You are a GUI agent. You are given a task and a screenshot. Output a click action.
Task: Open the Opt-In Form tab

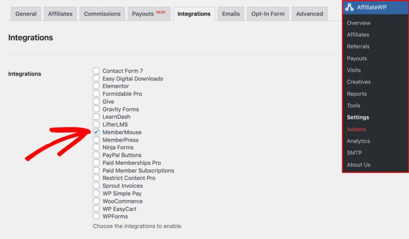click(x=268, y=14)
